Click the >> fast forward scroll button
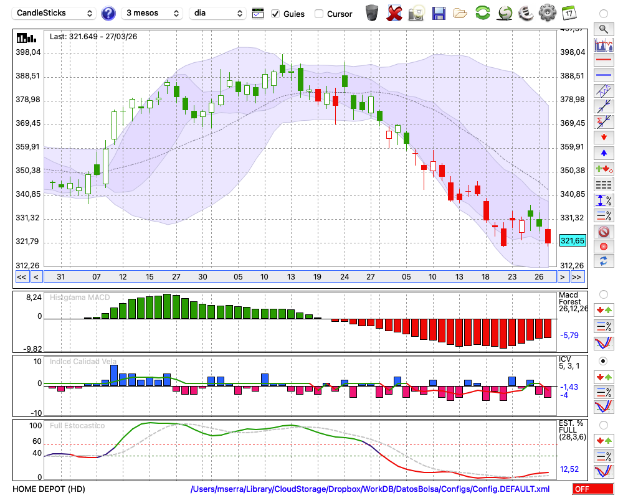623x498 pixels. click(x=577, y=276)
